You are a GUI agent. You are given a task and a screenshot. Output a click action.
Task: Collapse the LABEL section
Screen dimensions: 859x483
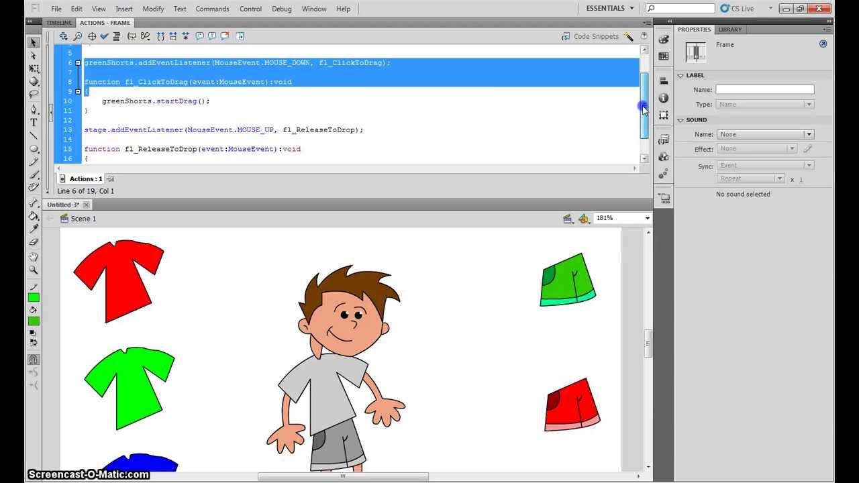click(680, 76)
